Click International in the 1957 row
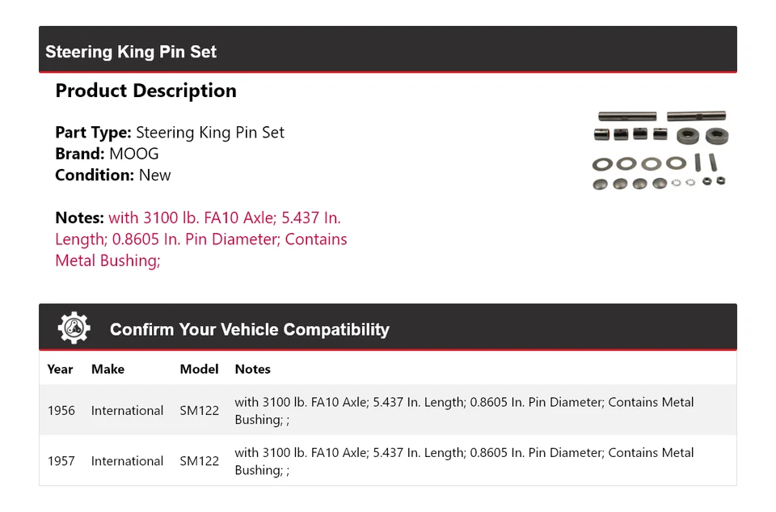Viewport: 776px width, 512px height. point(127,461)
